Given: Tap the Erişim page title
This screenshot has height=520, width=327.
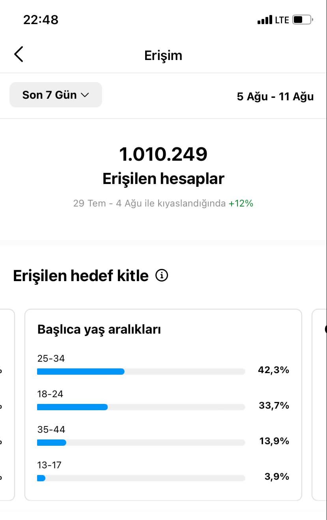Looking at the screenshot, I should (x=163, y=55).
